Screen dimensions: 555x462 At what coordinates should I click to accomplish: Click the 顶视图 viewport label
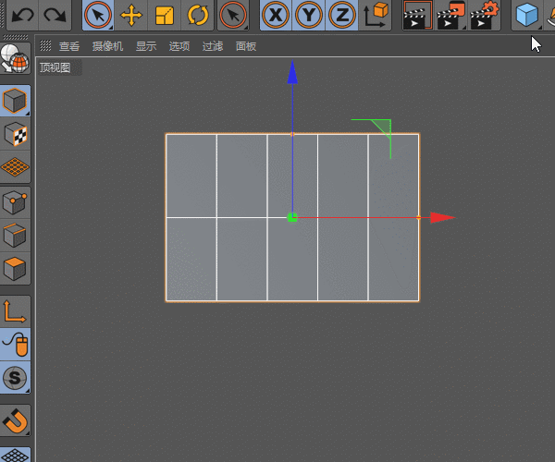pyautogui.click(x=55, y=67)
